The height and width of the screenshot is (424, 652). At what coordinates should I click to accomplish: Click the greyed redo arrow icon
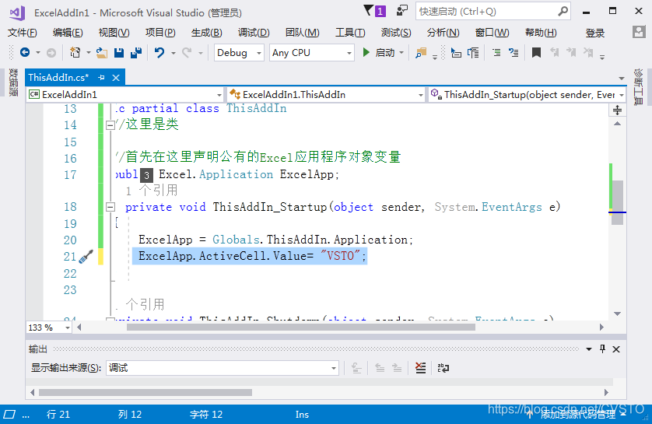click(x=187, y=52)
